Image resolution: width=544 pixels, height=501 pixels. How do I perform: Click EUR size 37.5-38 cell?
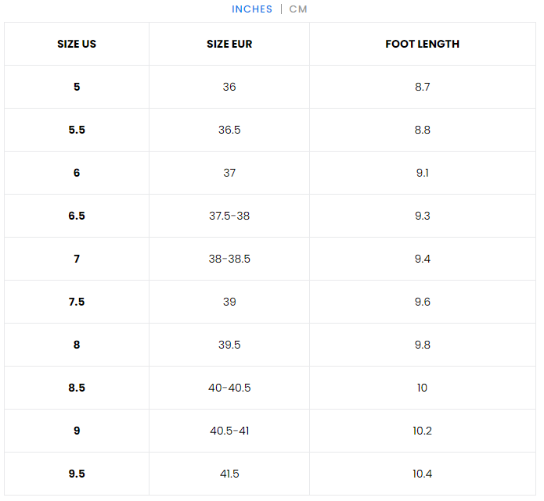229,216
